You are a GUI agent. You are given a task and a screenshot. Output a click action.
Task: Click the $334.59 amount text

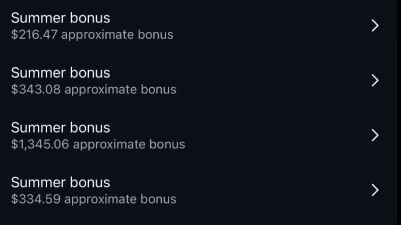[x=36, y=199]
